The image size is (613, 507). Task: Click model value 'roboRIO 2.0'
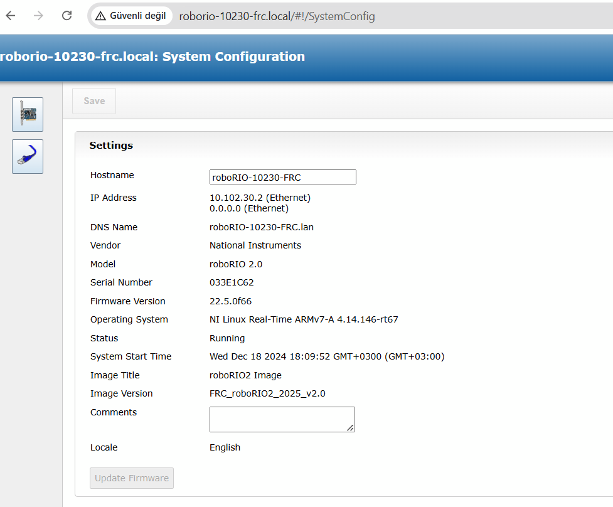[x=236, y=264]
